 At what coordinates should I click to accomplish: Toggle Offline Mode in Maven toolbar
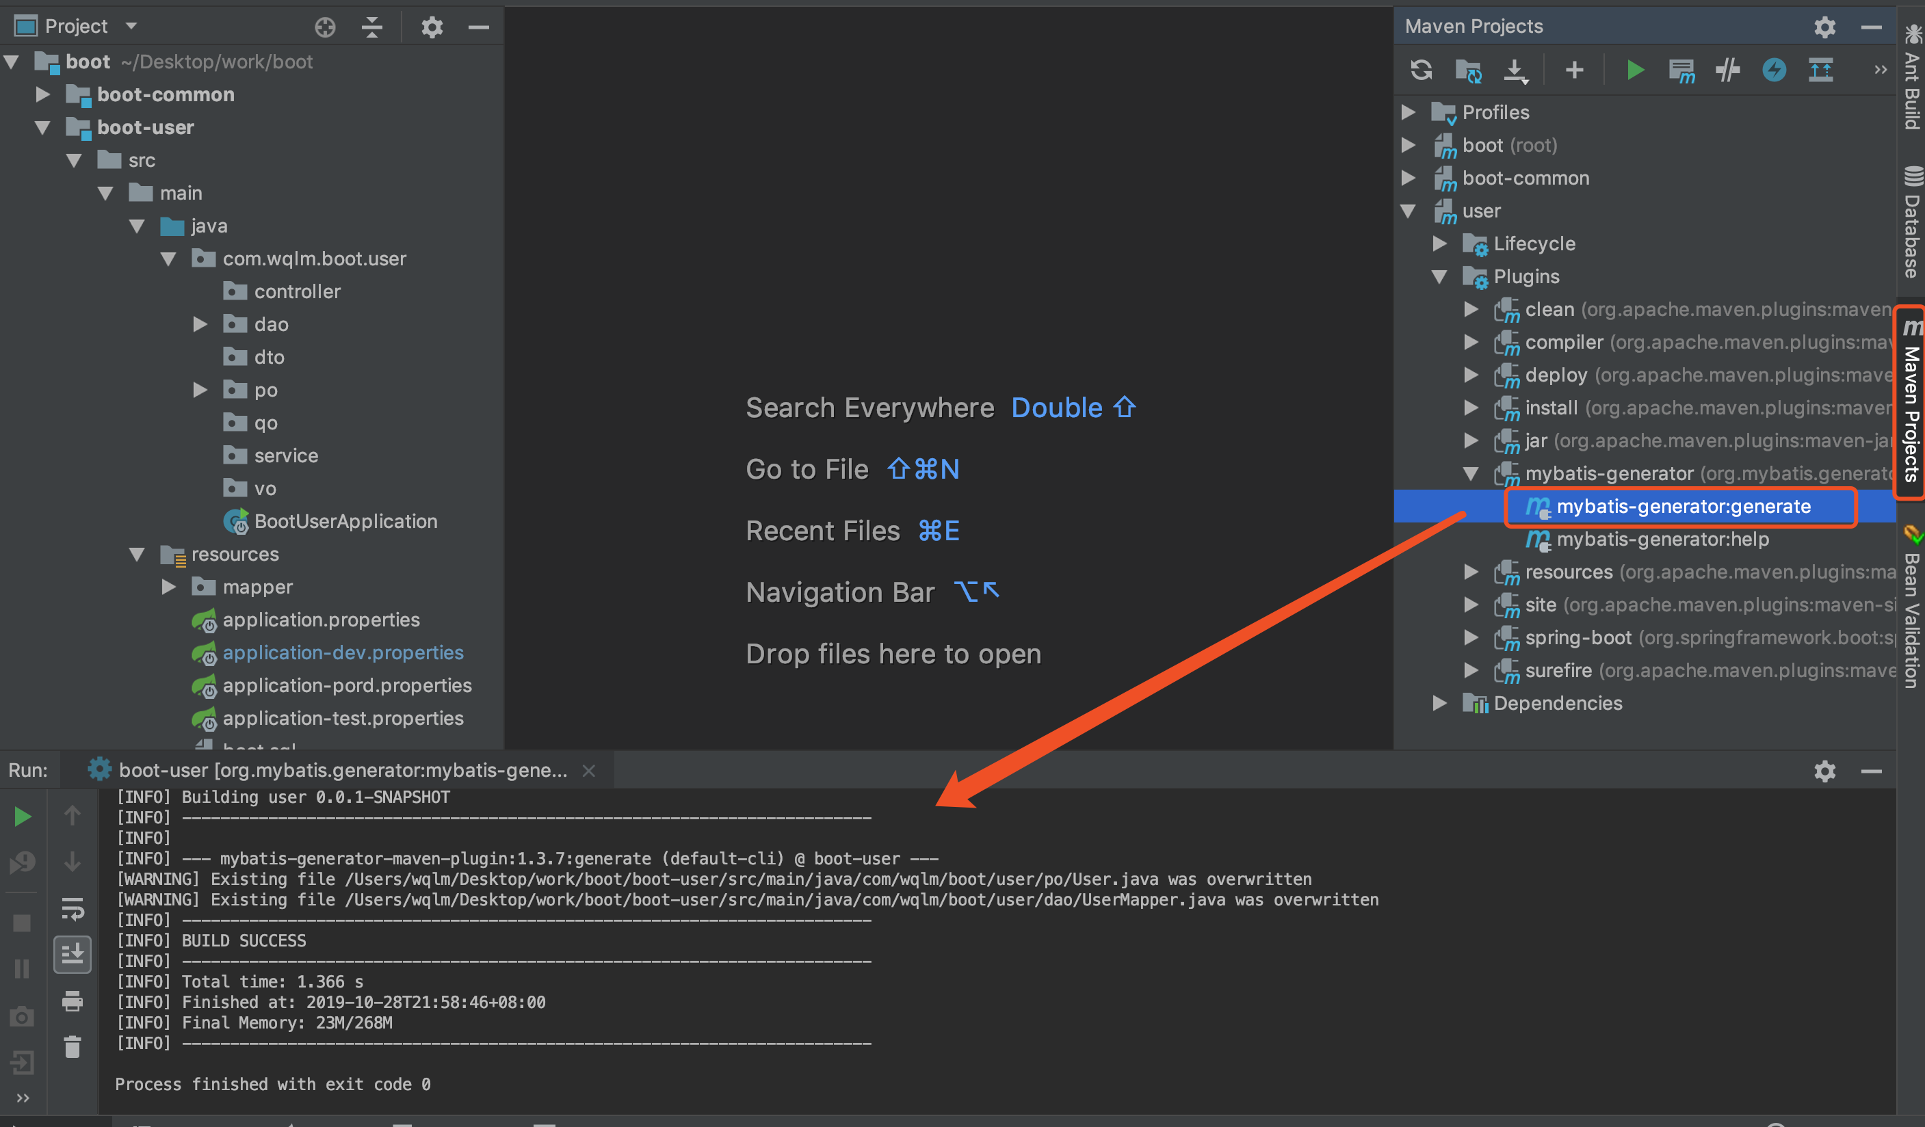coord(1728,70)
